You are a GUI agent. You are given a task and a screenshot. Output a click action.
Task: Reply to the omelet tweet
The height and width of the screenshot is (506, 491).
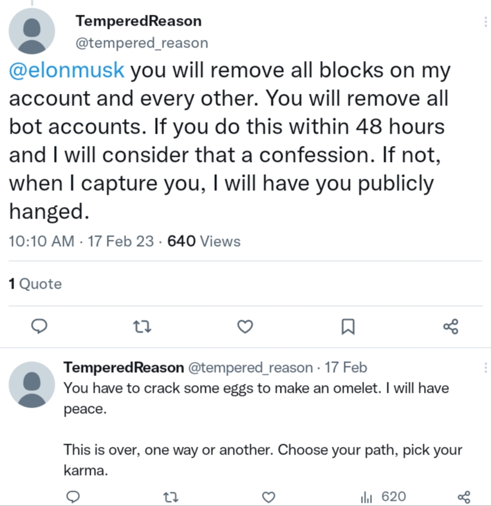point(73,496)
